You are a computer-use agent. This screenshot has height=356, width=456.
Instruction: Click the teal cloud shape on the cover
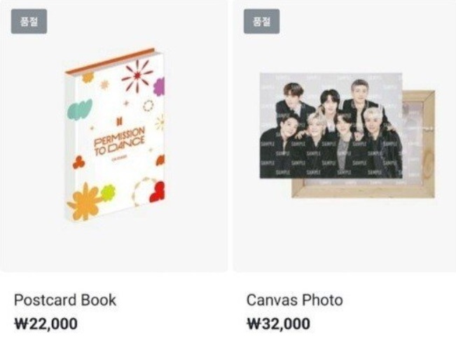click(80, 109)
